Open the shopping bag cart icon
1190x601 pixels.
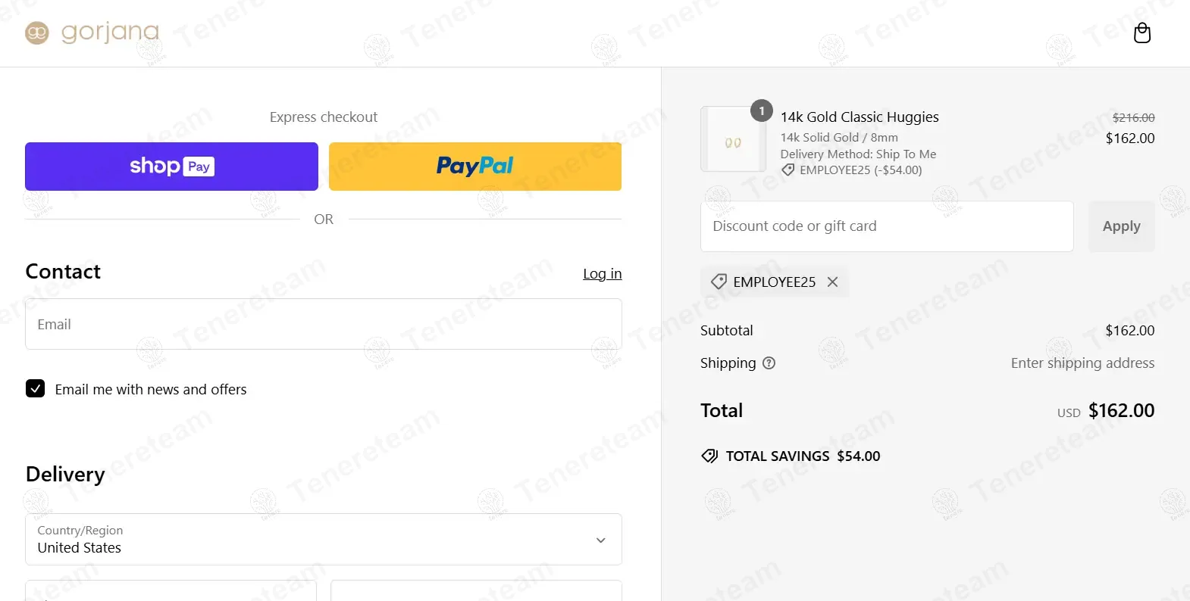[1141, 33]
